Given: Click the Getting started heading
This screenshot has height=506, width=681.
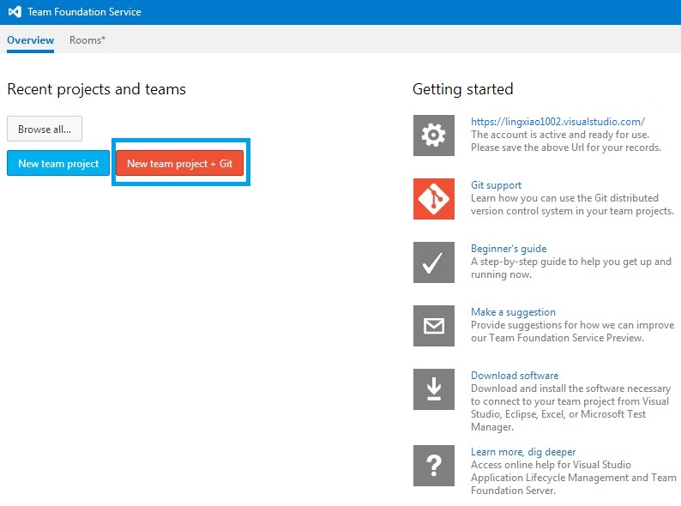Looking at the screenshot, I should tap(462, 89).
